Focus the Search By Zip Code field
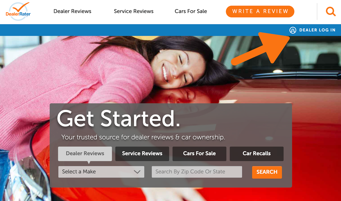Screen dimensions: 341x201 197,172
